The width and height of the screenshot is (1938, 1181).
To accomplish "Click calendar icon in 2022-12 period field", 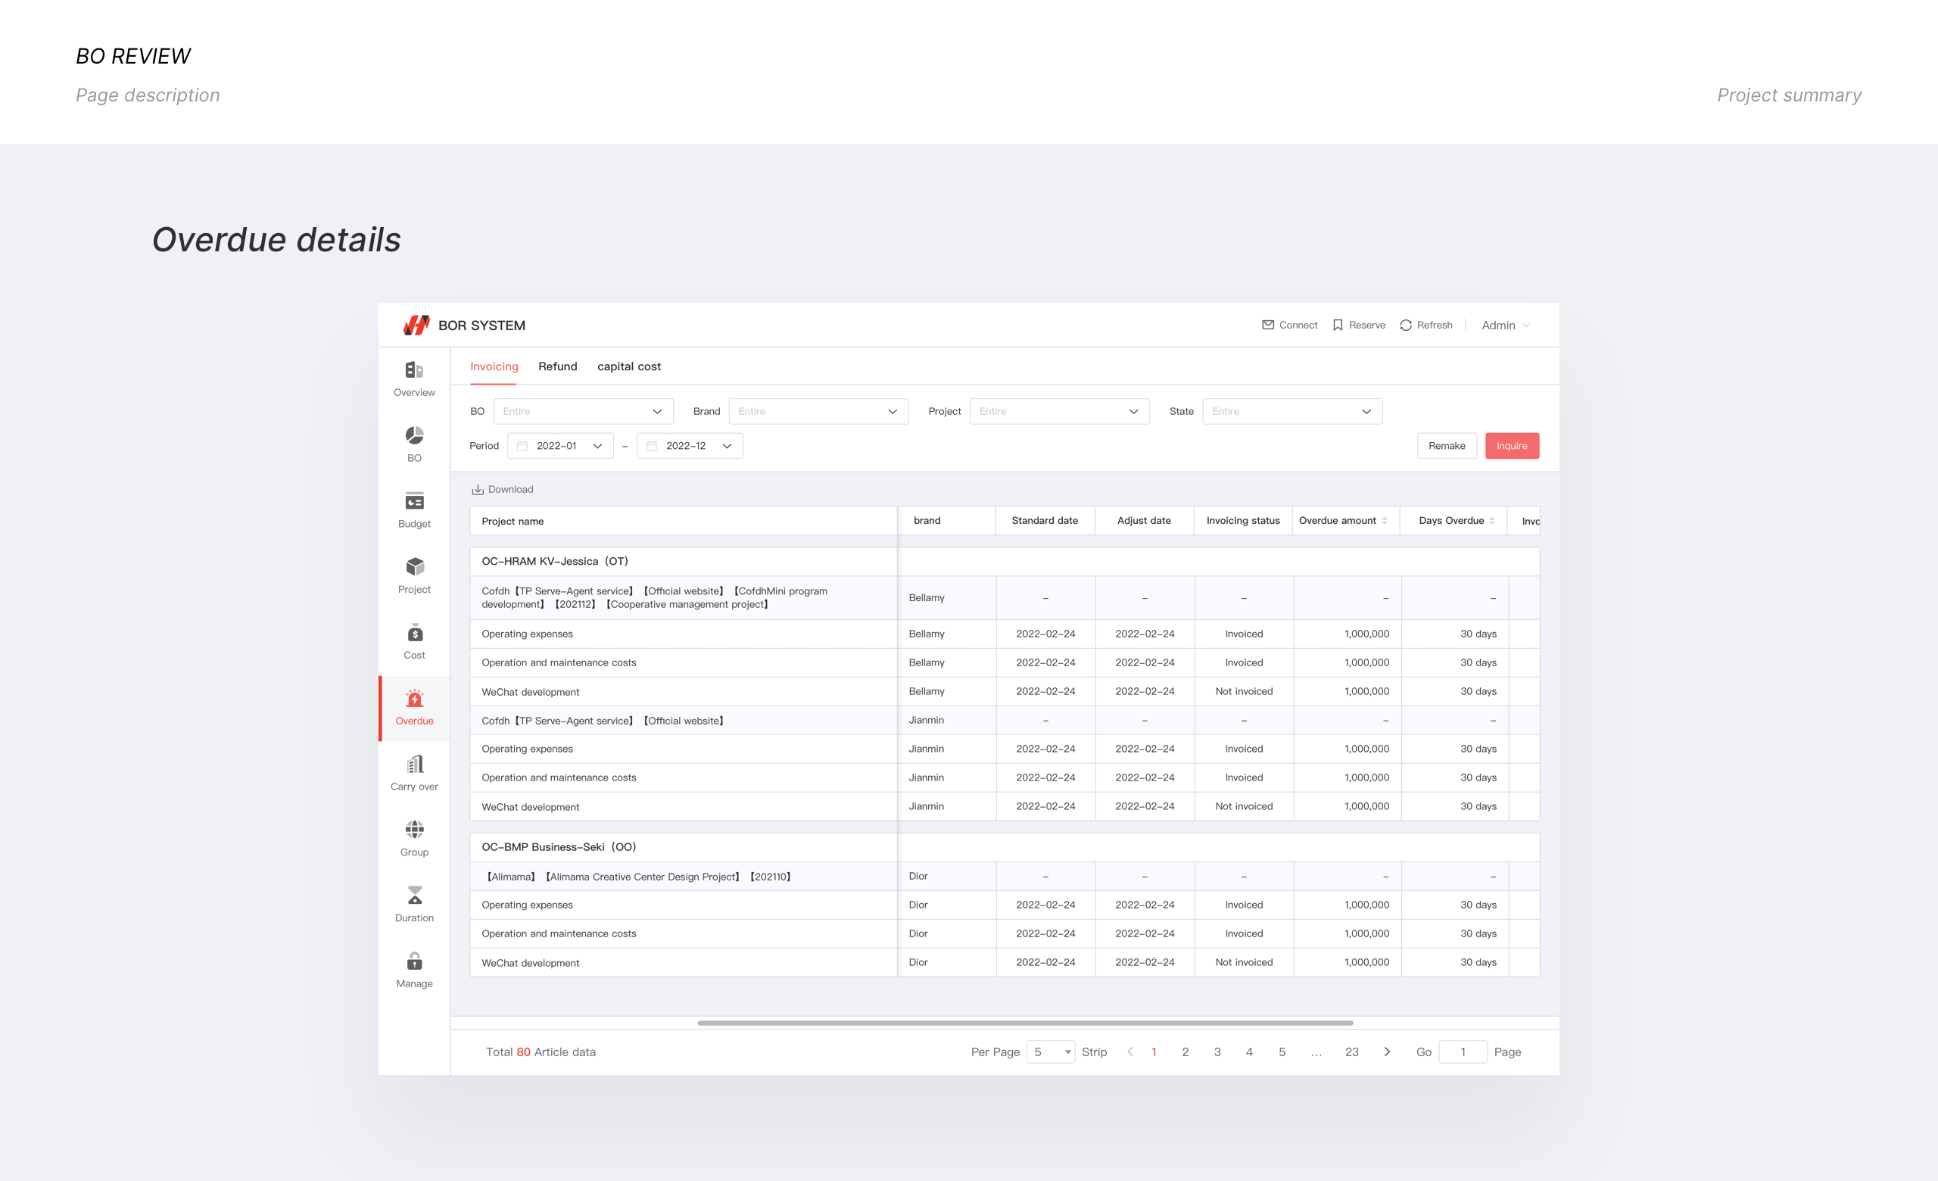I will (651, 446).
